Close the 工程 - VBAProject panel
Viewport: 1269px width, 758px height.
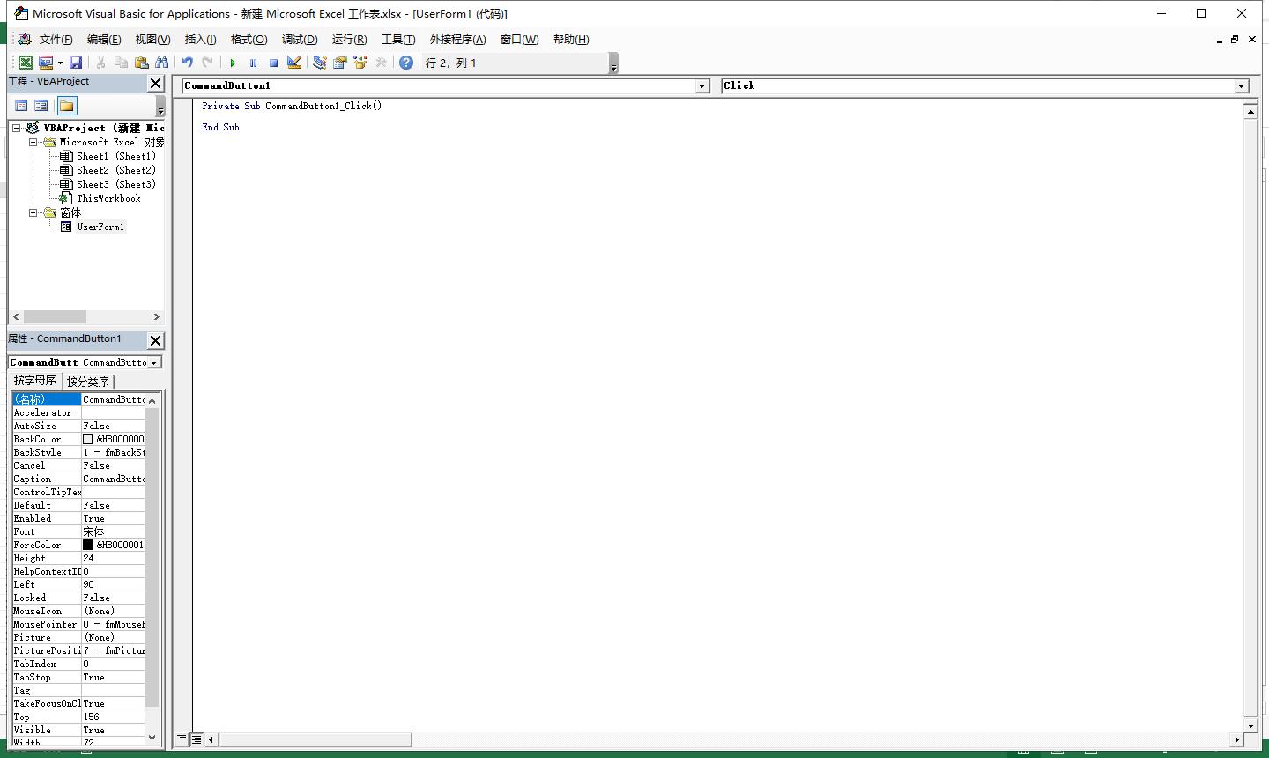(155, 83)
